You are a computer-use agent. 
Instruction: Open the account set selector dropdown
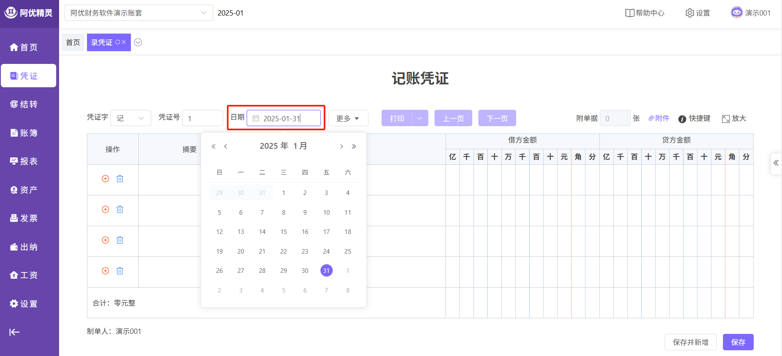pos(139,13)
